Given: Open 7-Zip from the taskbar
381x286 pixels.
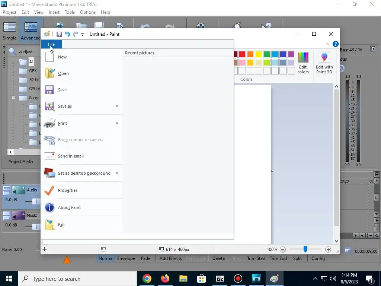Looking at the screenshot, I should click(x=220, y=279).
